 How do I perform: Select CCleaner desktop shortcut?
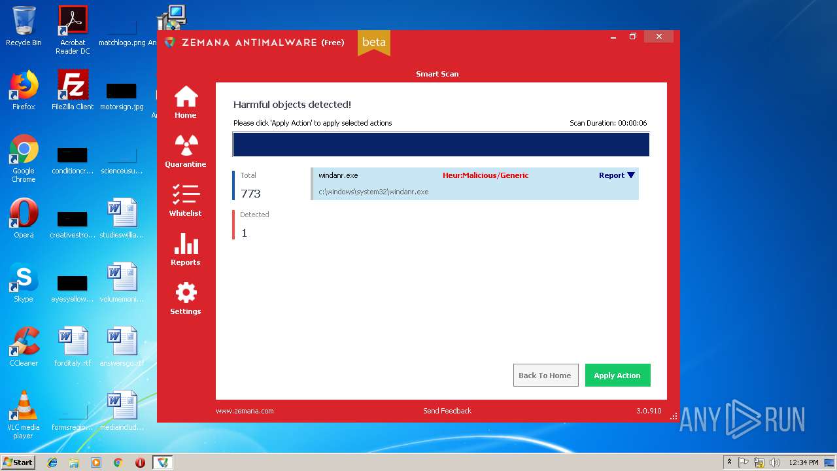[x=24, y=347]
